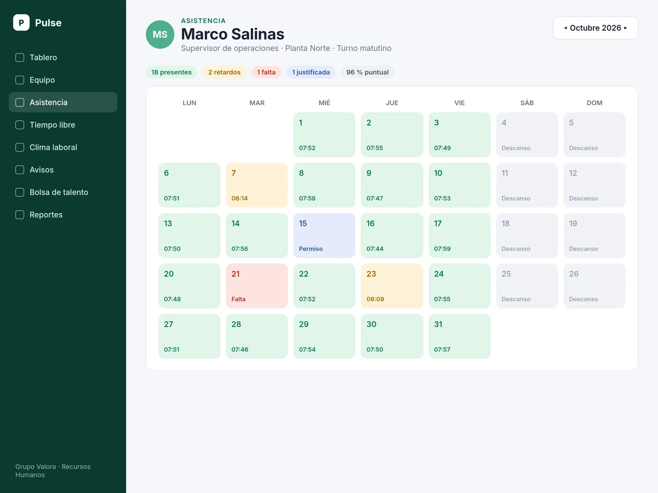Screen dimensions: 658x493
Task: Click the 96 % puntual chip
Action: 367,72
